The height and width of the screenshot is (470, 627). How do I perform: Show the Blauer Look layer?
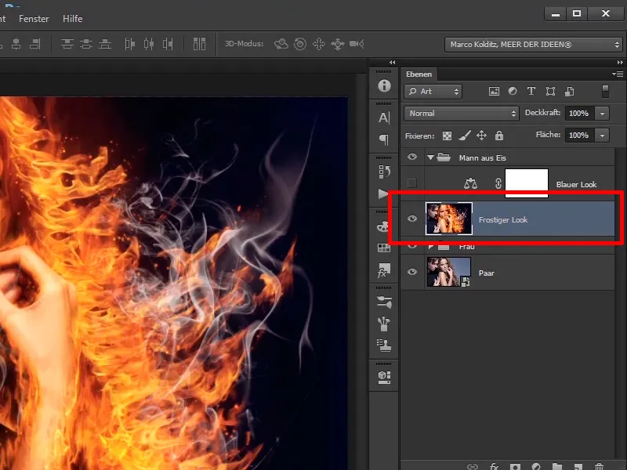[x=412, y=183]
